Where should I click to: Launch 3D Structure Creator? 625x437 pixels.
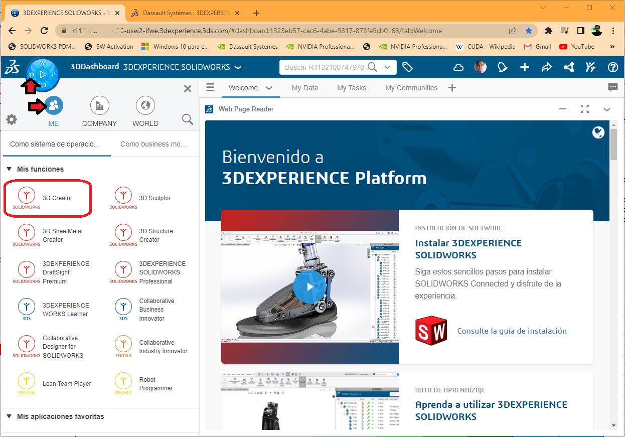[x=142, y=235]
